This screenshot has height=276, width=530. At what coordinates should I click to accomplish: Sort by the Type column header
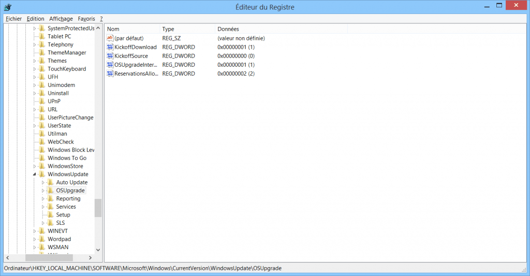coord(187,29)
